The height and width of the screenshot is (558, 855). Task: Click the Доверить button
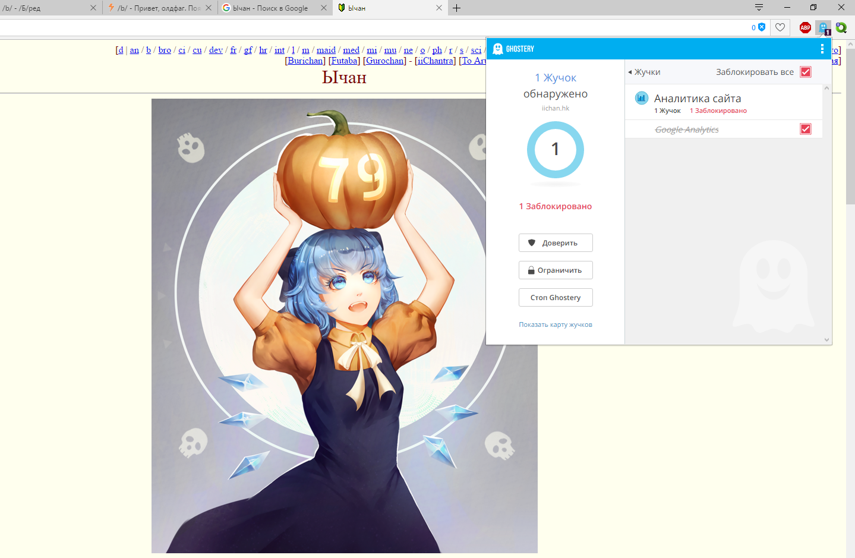556,242
